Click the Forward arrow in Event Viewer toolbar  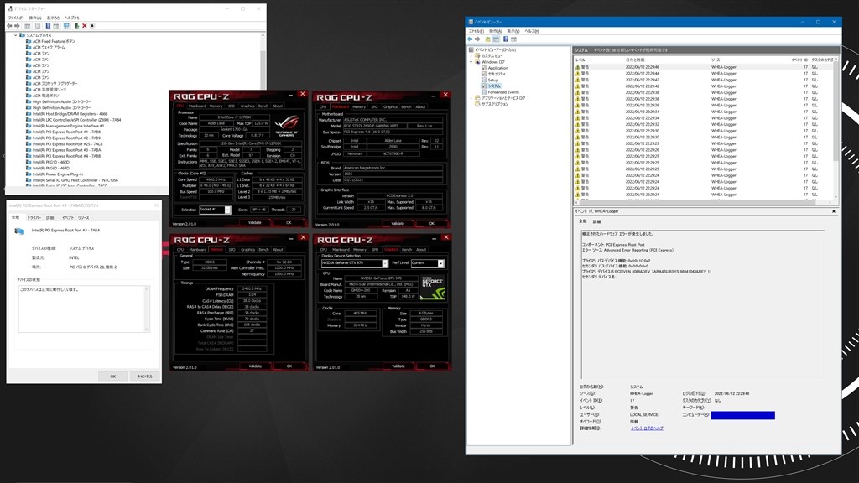[477, 39]
